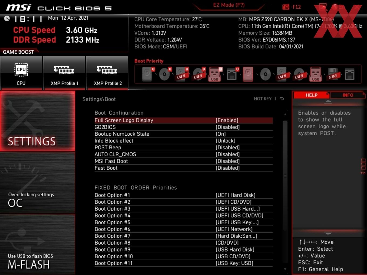This screenshot has height=275, width=367.
Task: Click the help panel bottom grip handle
Action: click(x=328, y=233)
